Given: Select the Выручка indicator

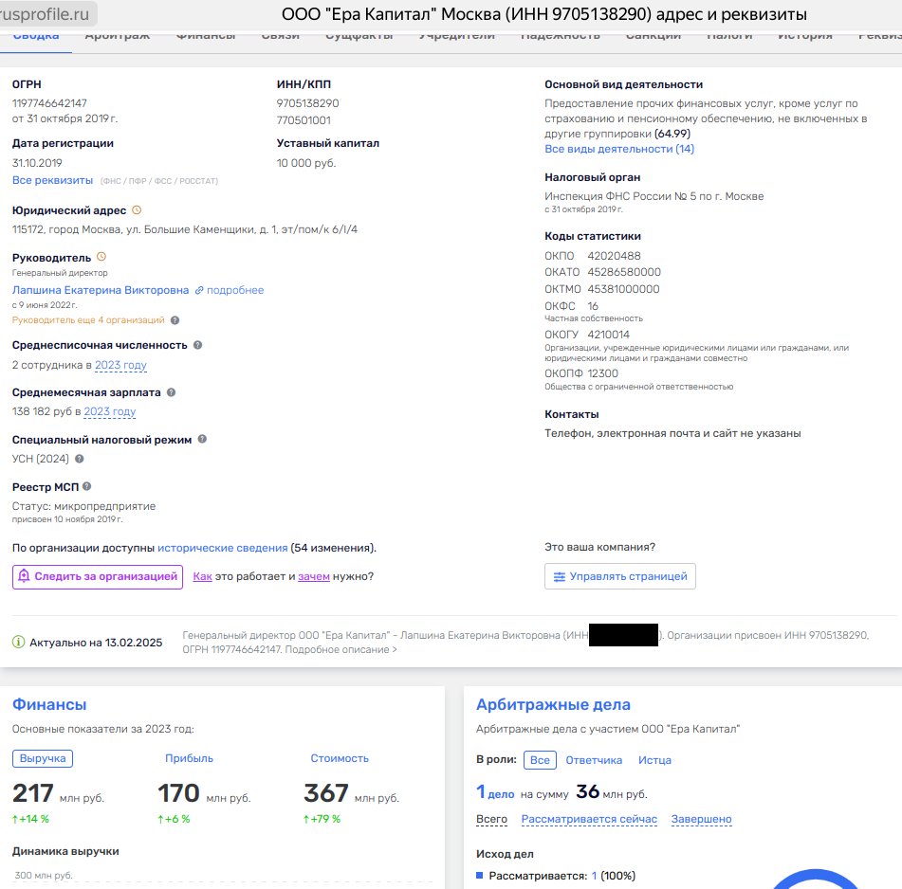Looking at the screenshot, I should [x=43, y=758].
